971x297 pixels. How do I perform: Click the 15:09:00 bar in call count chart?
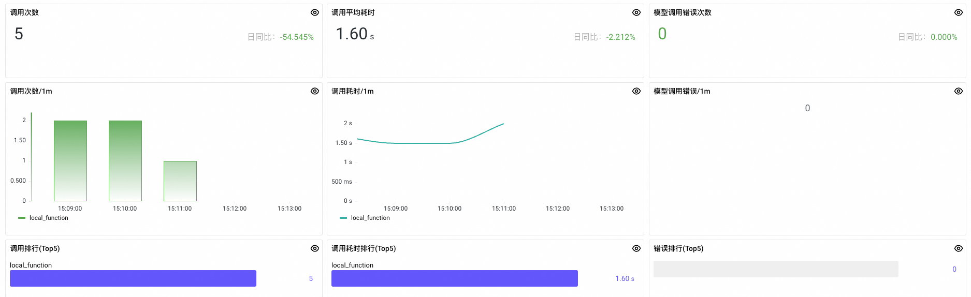click(70, 161)
